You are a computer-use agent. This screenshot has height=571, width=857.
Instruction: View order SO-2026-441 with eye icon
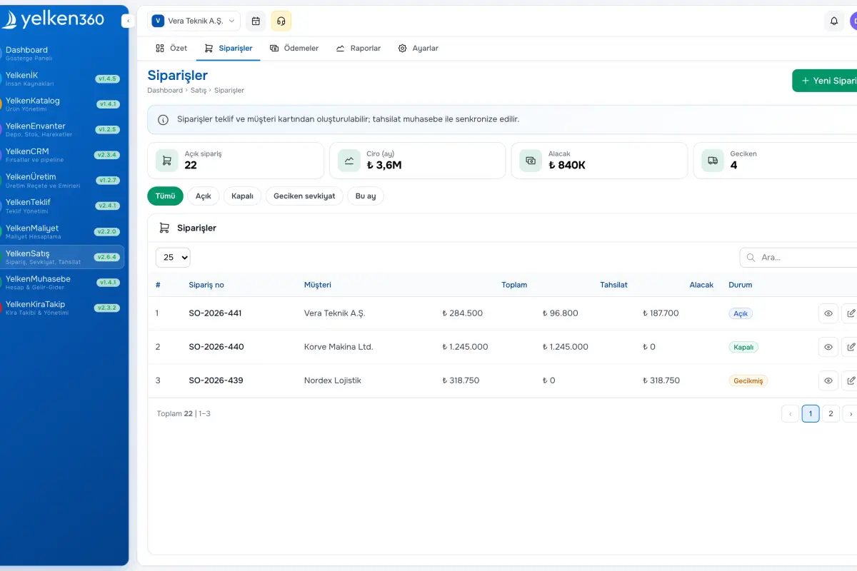(828, 313)
